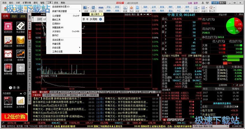Screen dimensions: 245x129
Task: Click the 指数 toolbar button
Action: (145, 7)
